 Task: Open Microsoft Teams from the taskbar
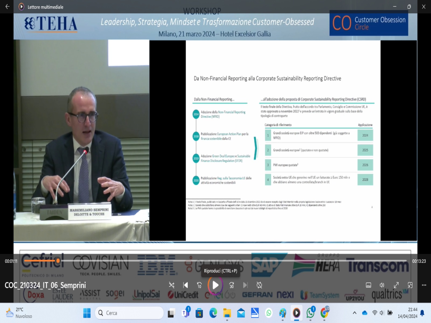[x=186, y=313]
